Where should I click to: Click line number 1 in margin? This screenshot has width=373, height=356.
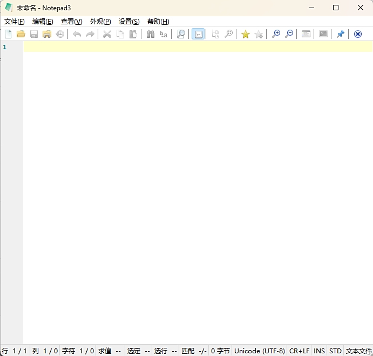pos(4,47)
